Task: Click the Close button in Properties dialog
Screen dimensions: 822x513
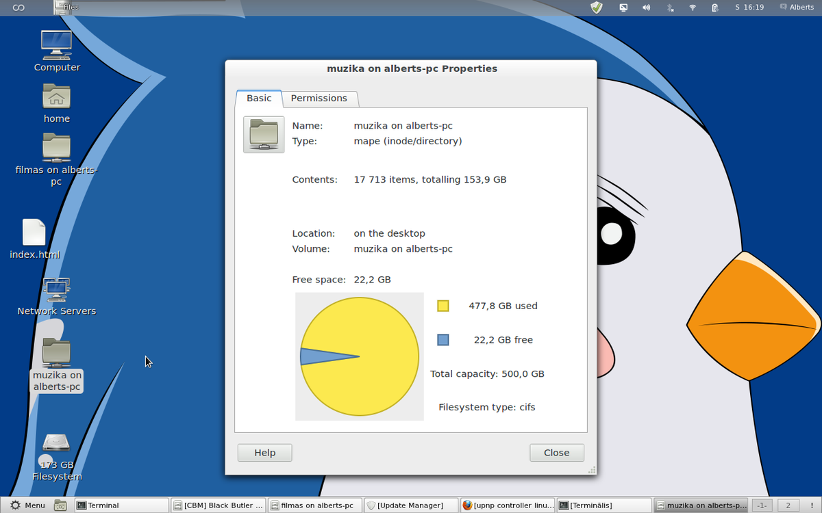Action: [x=557, y=453]
